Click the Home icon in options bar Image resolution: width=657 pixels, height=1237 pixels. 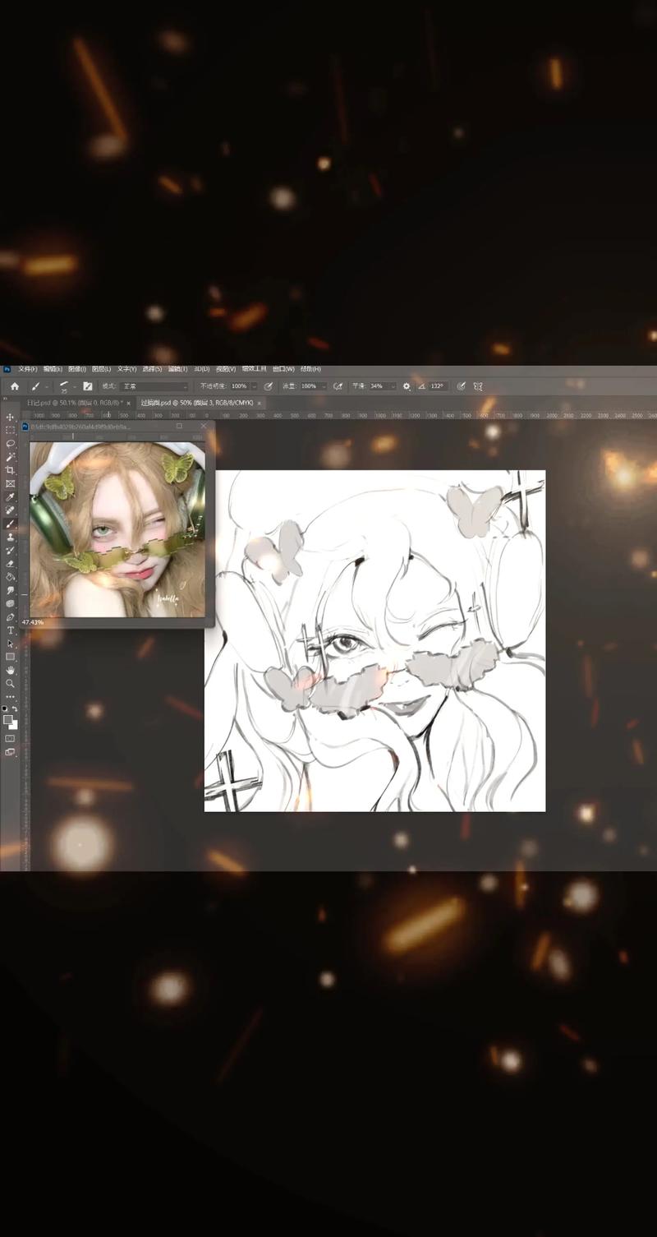(x=14, y=386)
